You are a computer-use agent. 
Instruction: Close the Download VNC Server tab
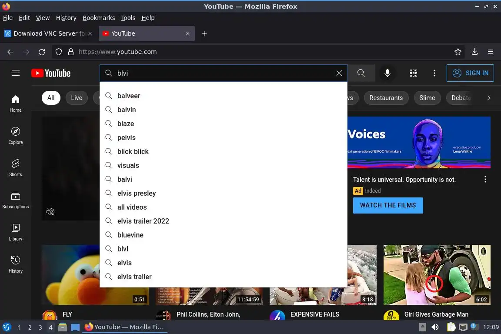(x=90, y=33)
